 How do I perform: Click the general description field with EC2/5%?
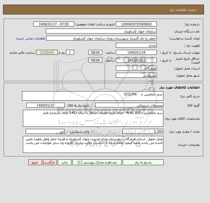pos(93,96)
